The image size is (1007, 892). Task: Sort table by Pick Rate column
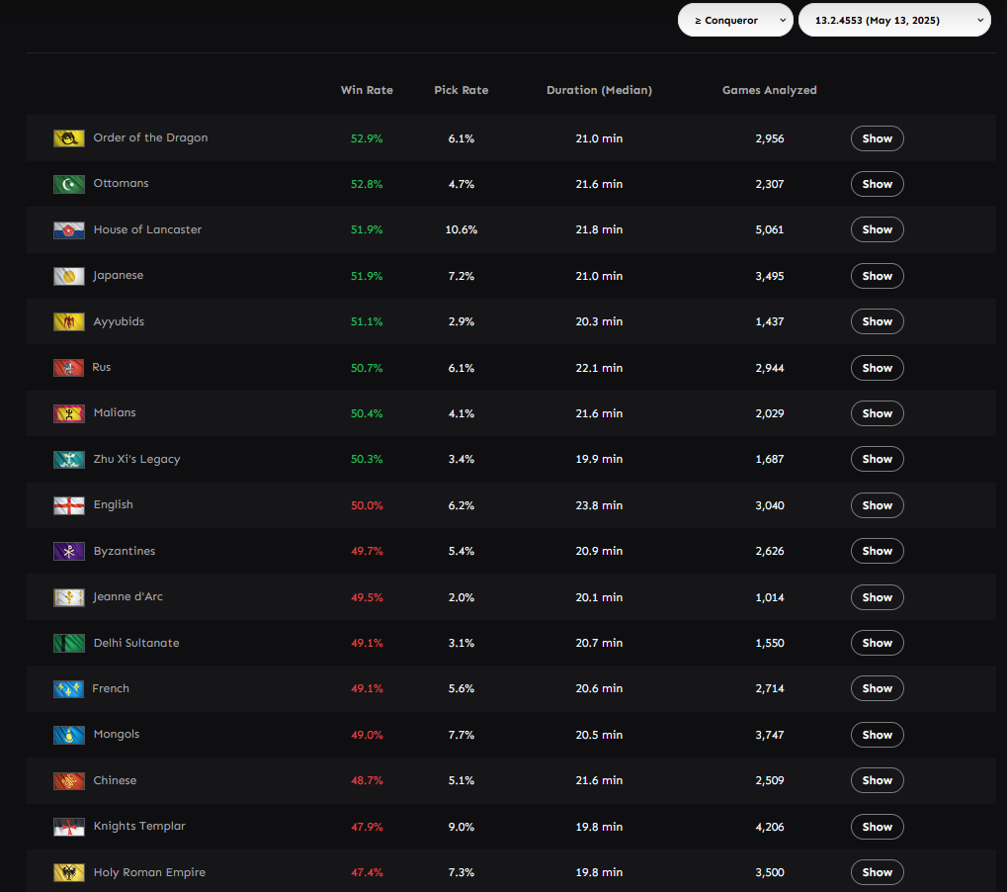click(461, 90)
